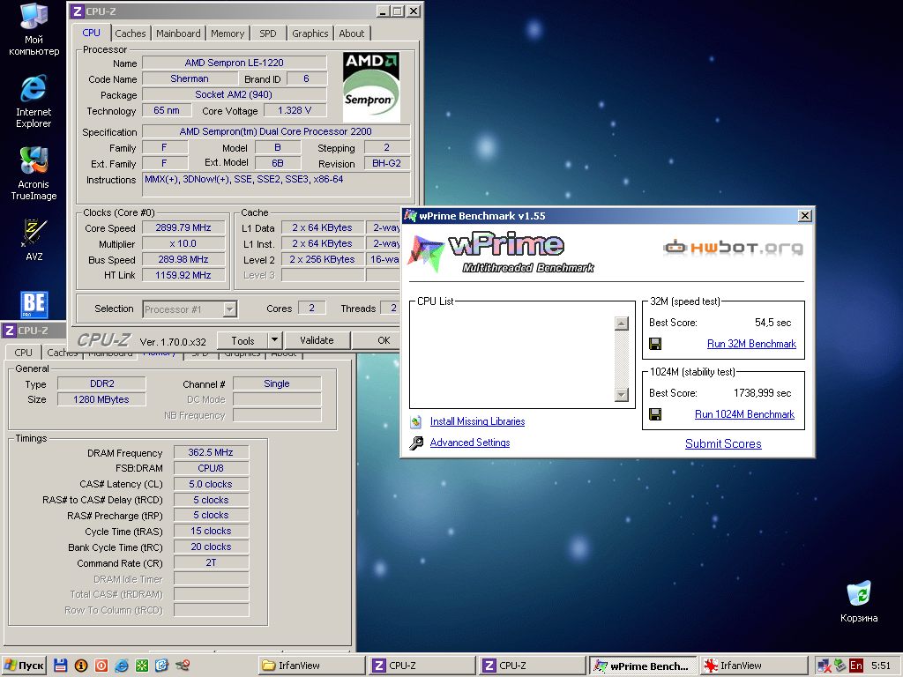
Task: Click the hwbot.org logo in wPrime
Action: pos(733,248)
